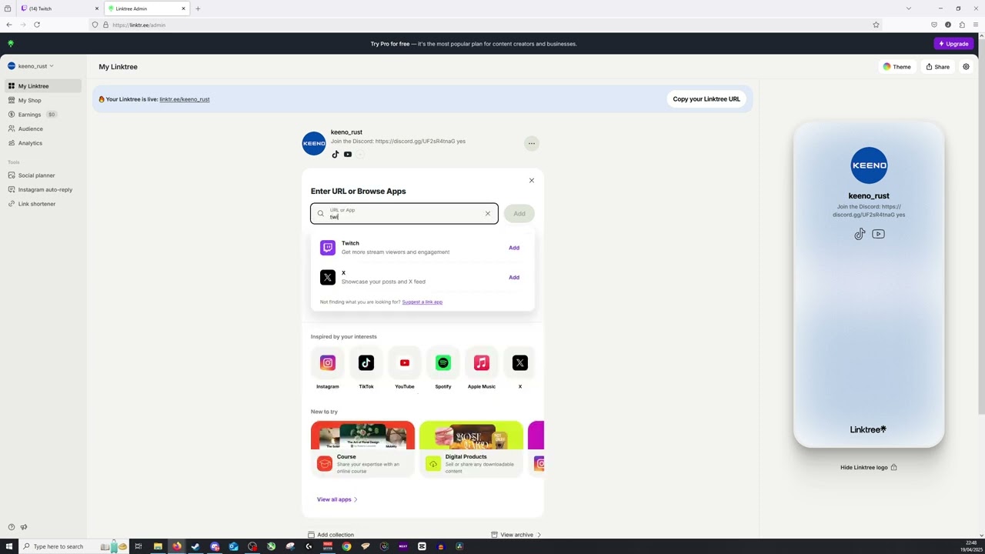Click YouTube icon in phone preview

point(878,234)
